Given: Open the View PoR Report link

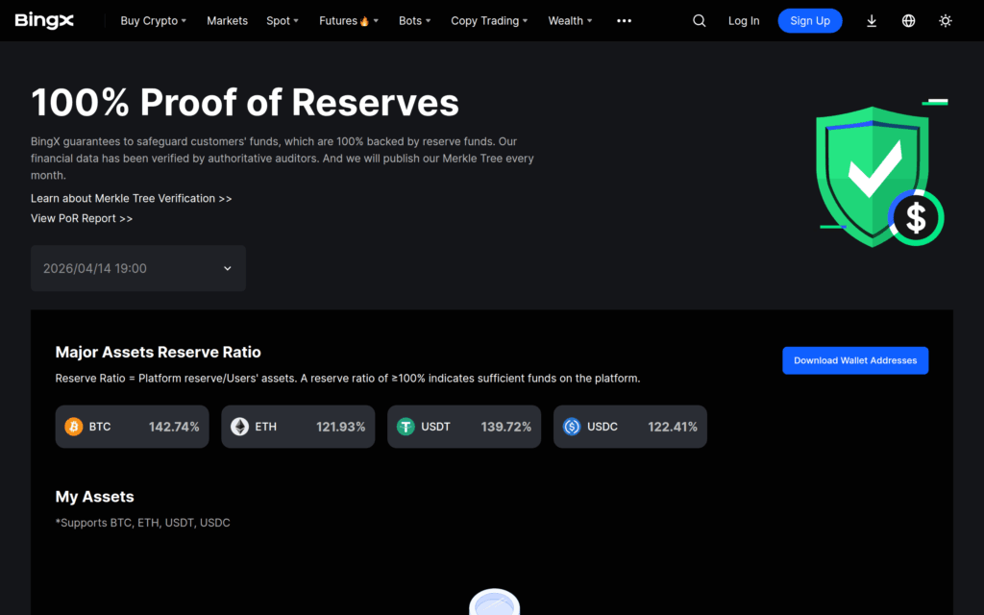Looking at the screenshot, I should point(82,218).
